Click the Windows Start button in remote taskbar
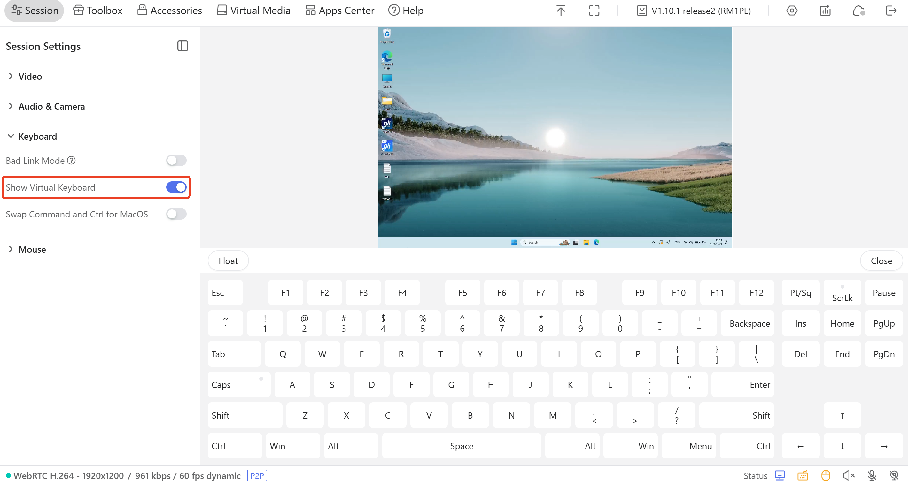908x485 pixels. (514, 242)
